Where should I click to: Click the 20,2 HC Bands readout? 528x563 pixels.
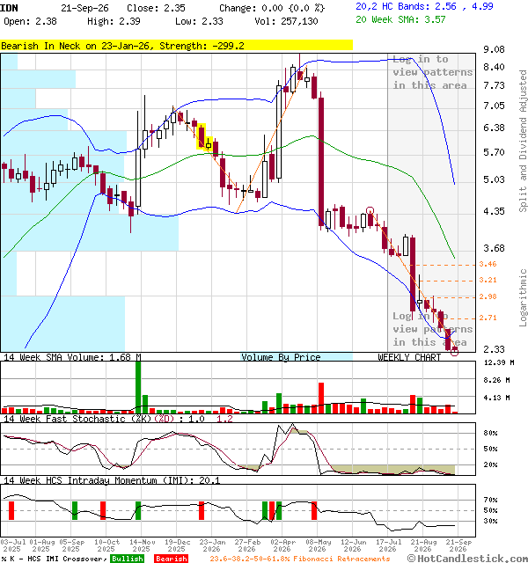pos(424,6)
